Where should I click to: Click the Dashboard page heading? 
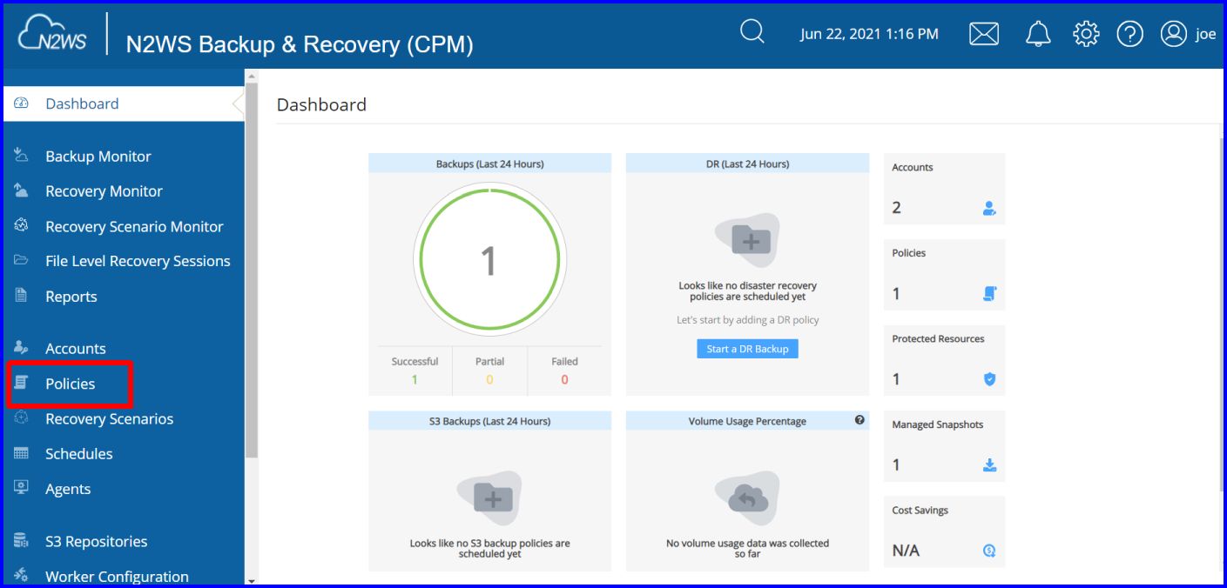(x=321, y=104)
